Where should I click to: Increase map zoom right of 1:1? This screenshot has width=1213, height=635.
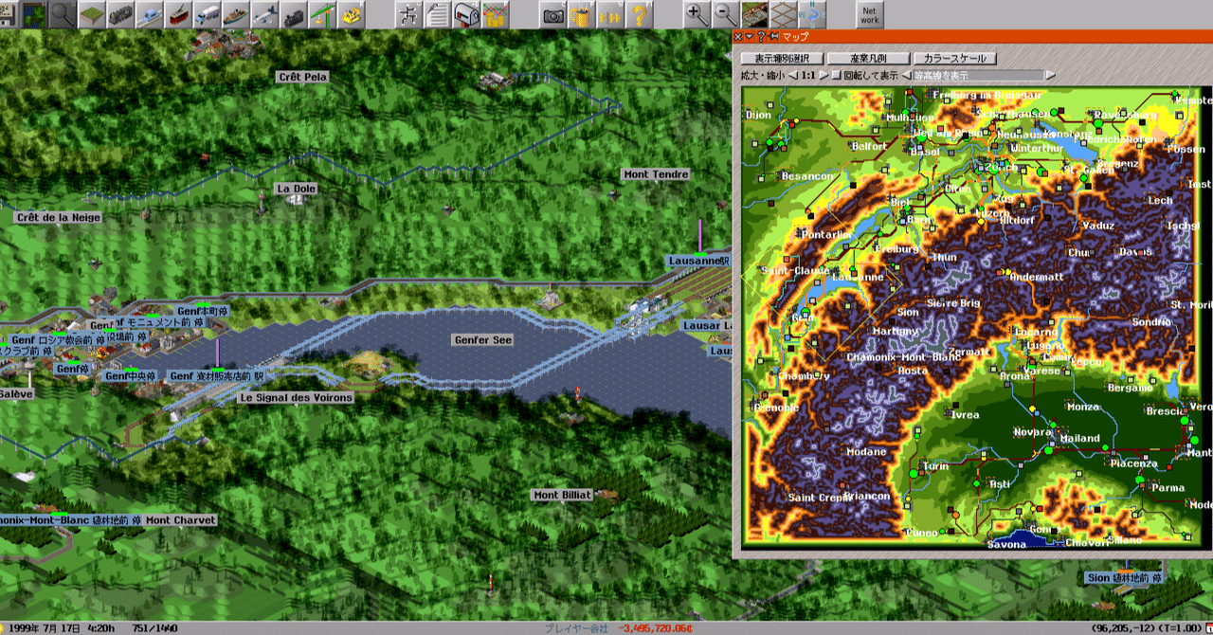point(824,75)
